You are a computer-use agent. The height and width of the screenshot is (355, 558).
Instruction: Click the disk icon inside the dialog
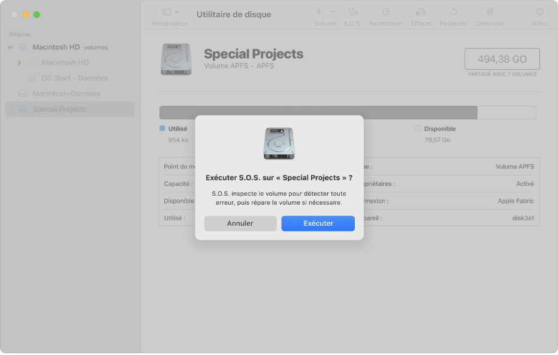279,144
